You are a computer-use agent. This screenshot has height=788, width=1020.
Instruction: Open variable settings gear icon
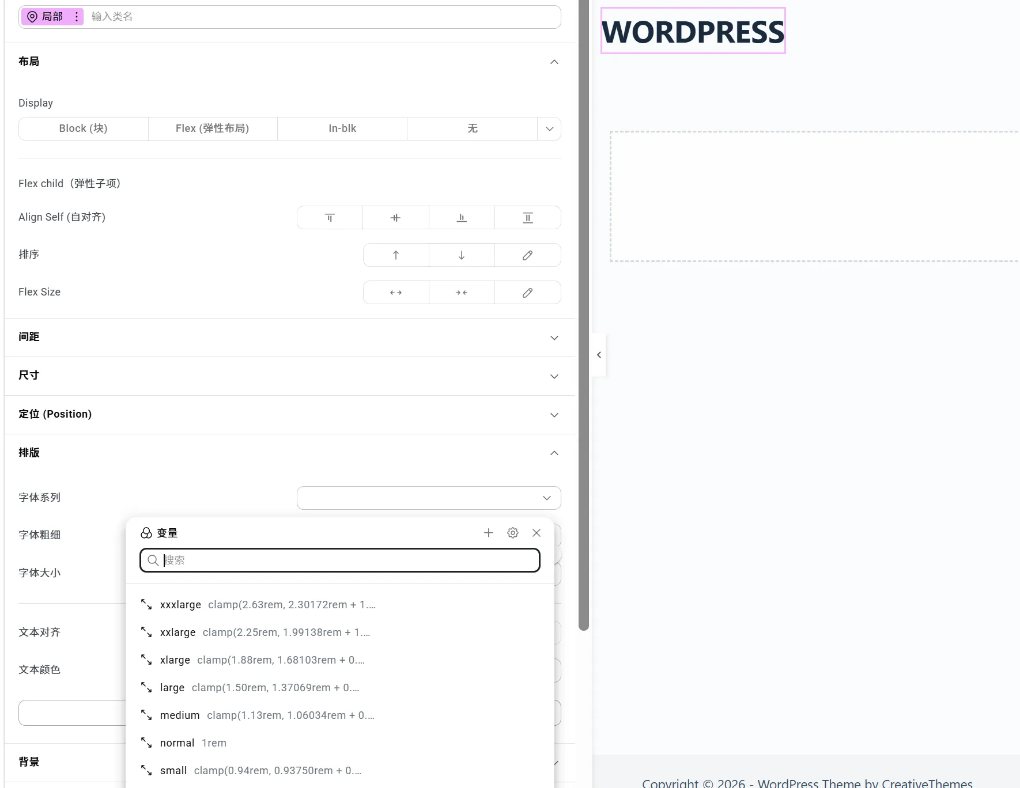pos(512,533)
